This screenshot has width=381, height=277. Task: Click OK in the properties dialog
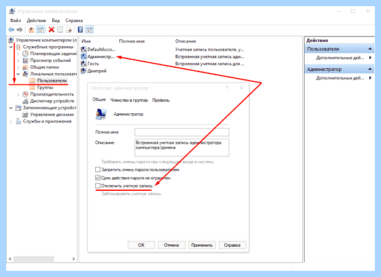141,245
